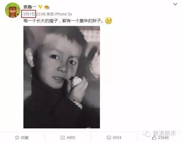182x142 pixels.
Task: Click the comment bubble icon
Action: pyautogui.click(x=109, y=138)
